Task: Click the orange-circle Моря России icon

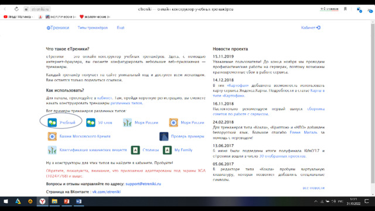Action: pyautogui.click(x=173, y=122)
